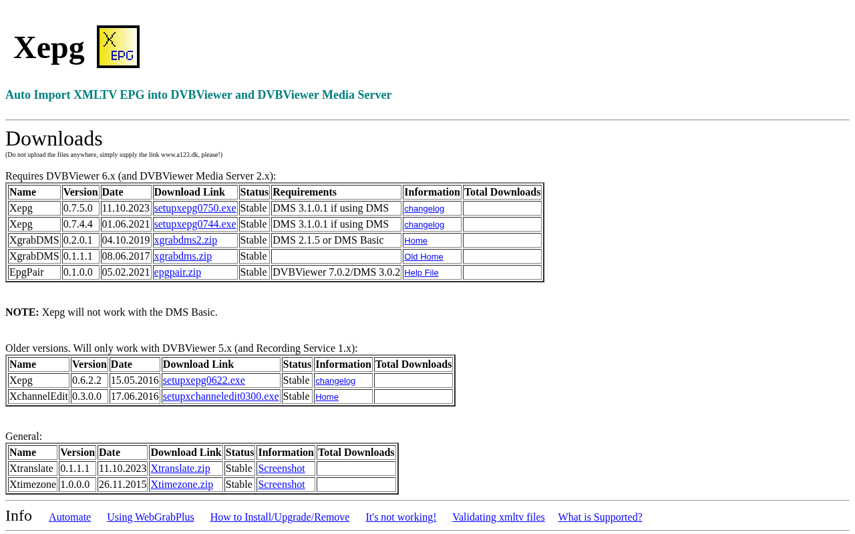
Task: Open the It's not working! page
Action: click(x=401, y=517)
